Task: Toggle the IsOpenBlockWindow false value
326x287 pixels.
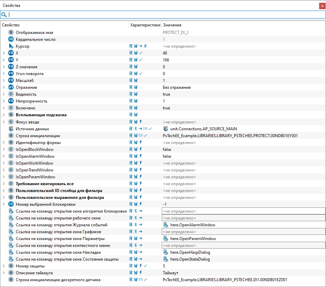Action: click(167, 150)
